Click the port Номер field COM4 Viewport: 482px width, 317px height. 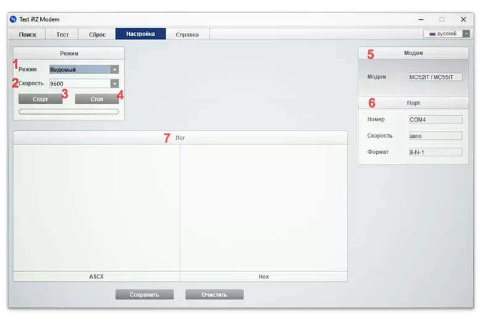(435, 120)
